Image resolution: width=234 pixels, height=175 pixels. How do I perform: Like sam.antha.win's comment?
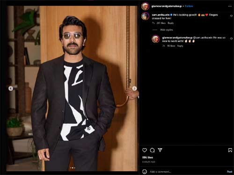tap(231, 16)
